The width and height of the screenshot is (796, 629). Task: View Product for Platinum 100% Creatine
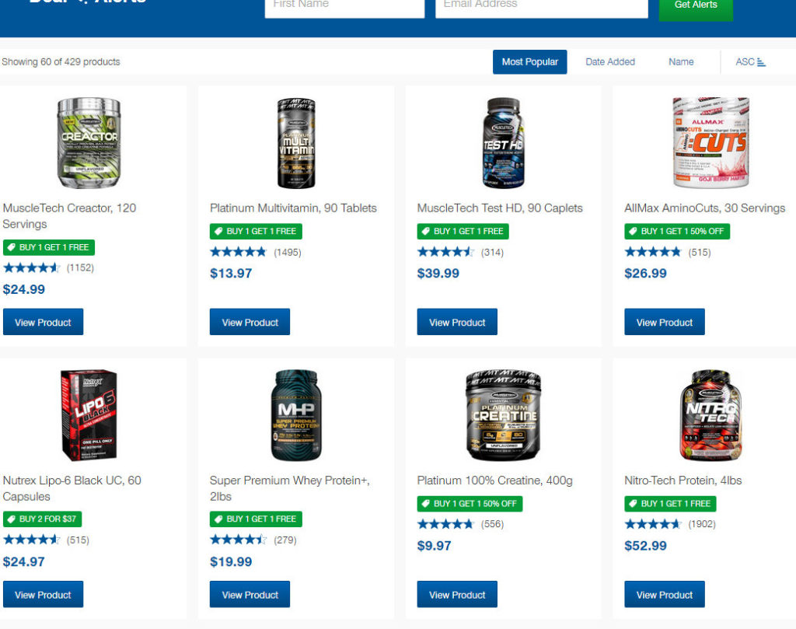point(457,595)
